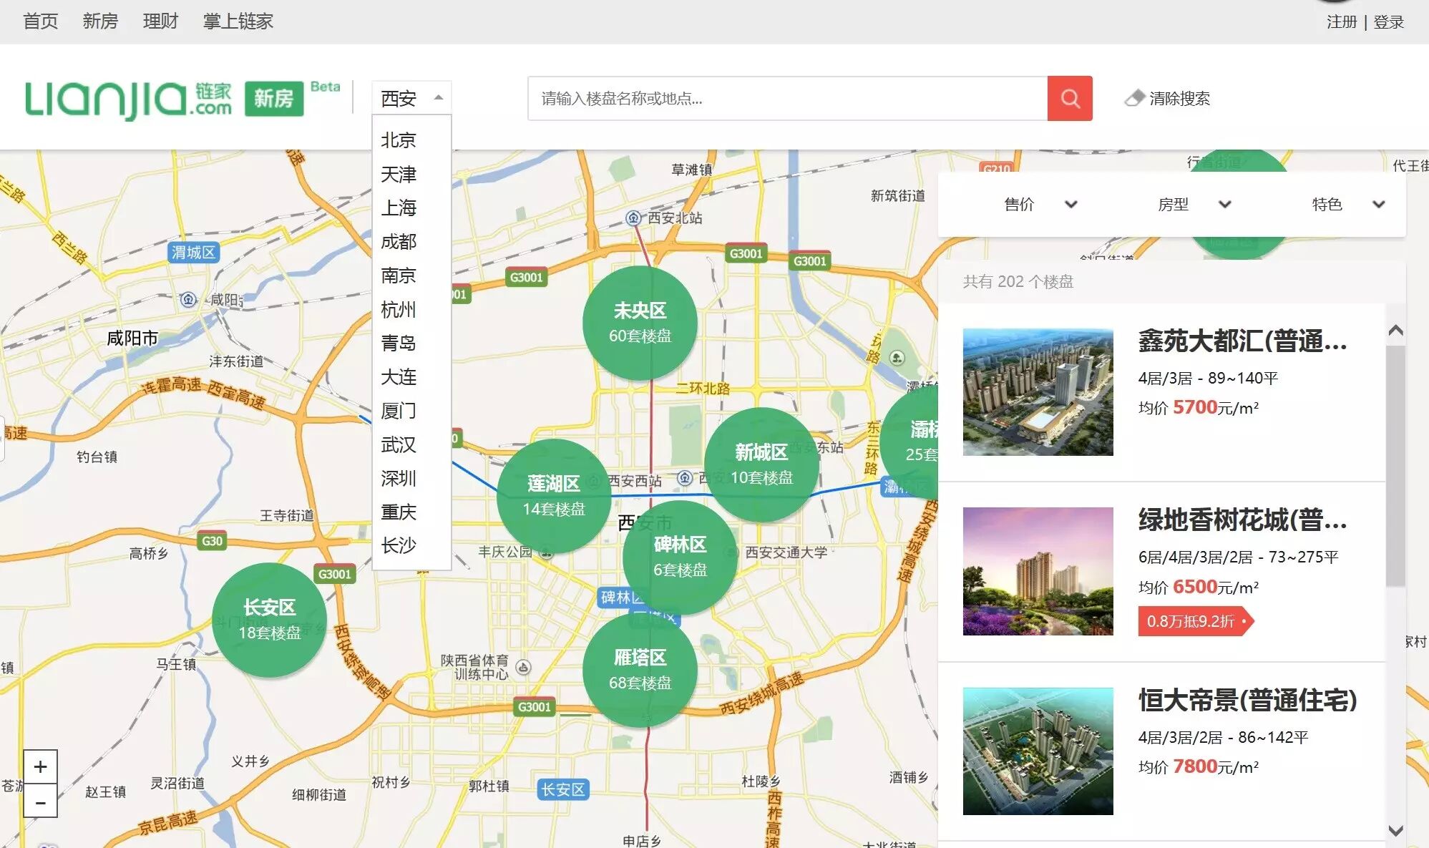Click the 莲湖区 14套楼盘 map bubble
Screen dimensions: 1429x848
pyautogui.click(x=553, y=495)
